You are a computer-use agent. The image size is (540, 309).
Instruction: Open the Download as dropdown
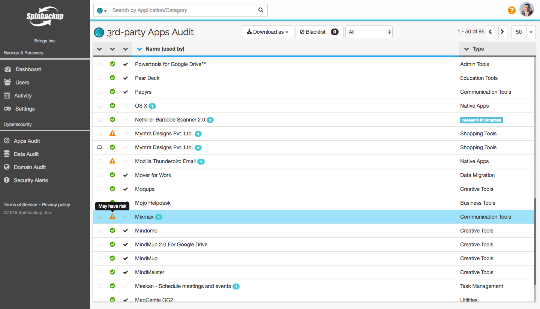coord(267,32)
